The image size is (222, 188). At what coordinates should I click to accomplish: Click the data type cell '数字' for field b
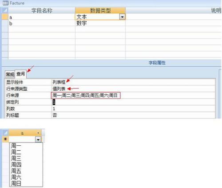click(100, 23)
